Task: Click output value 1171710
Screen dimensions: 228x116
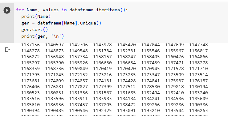Action: point(198,69)
